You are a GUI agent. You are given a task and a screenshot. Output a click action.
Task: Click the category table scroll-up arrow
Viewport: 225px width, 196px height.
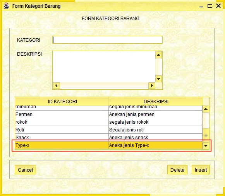coord(206,109)
